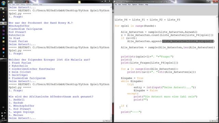Click the DE language indicator
The width and height of the screenshot is (219, 123).
(3, 107)
